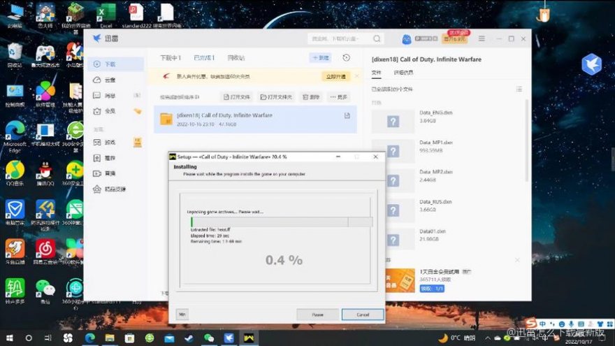Toggle the file list view icon

[x=519, y=89]
